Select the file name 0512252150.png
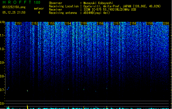This screenshot has height=109, width=172. [14, 7]
